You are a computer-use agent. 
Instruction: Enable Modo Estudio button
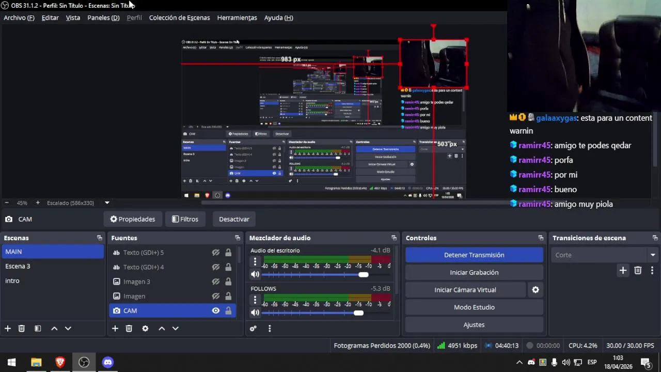(474, 307)
